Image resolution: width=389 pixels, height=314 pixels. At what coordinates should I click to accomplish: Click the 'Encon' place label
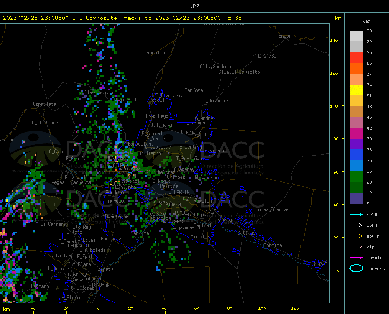point(285,36)
